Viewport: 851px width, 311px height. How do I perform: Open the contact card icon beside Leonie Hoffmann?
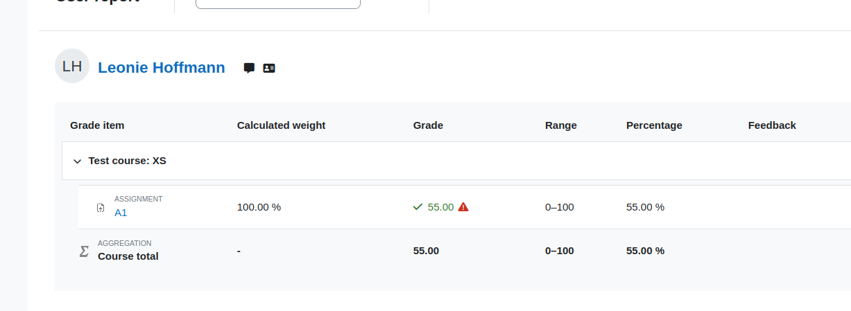[269, 68]
